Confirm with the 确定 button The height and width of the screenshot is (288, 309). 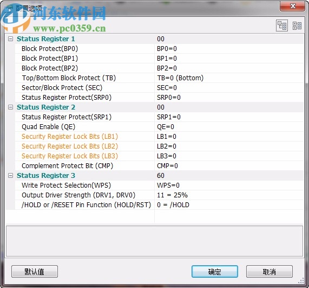click(x=215, y=272)
